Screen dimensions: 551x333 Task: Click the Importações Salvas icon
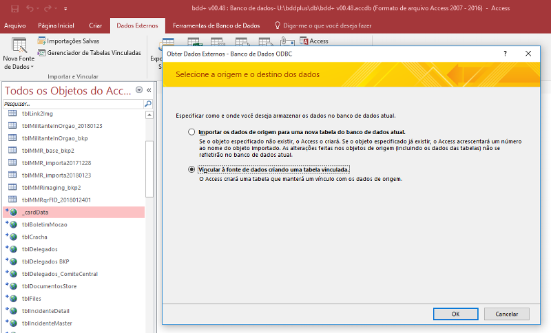click(42, 41)
